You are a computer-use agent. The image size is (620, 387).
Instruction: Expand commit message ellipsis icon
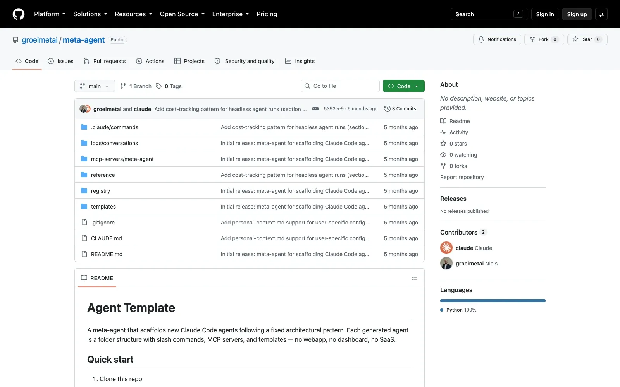[x=315, y=109]
